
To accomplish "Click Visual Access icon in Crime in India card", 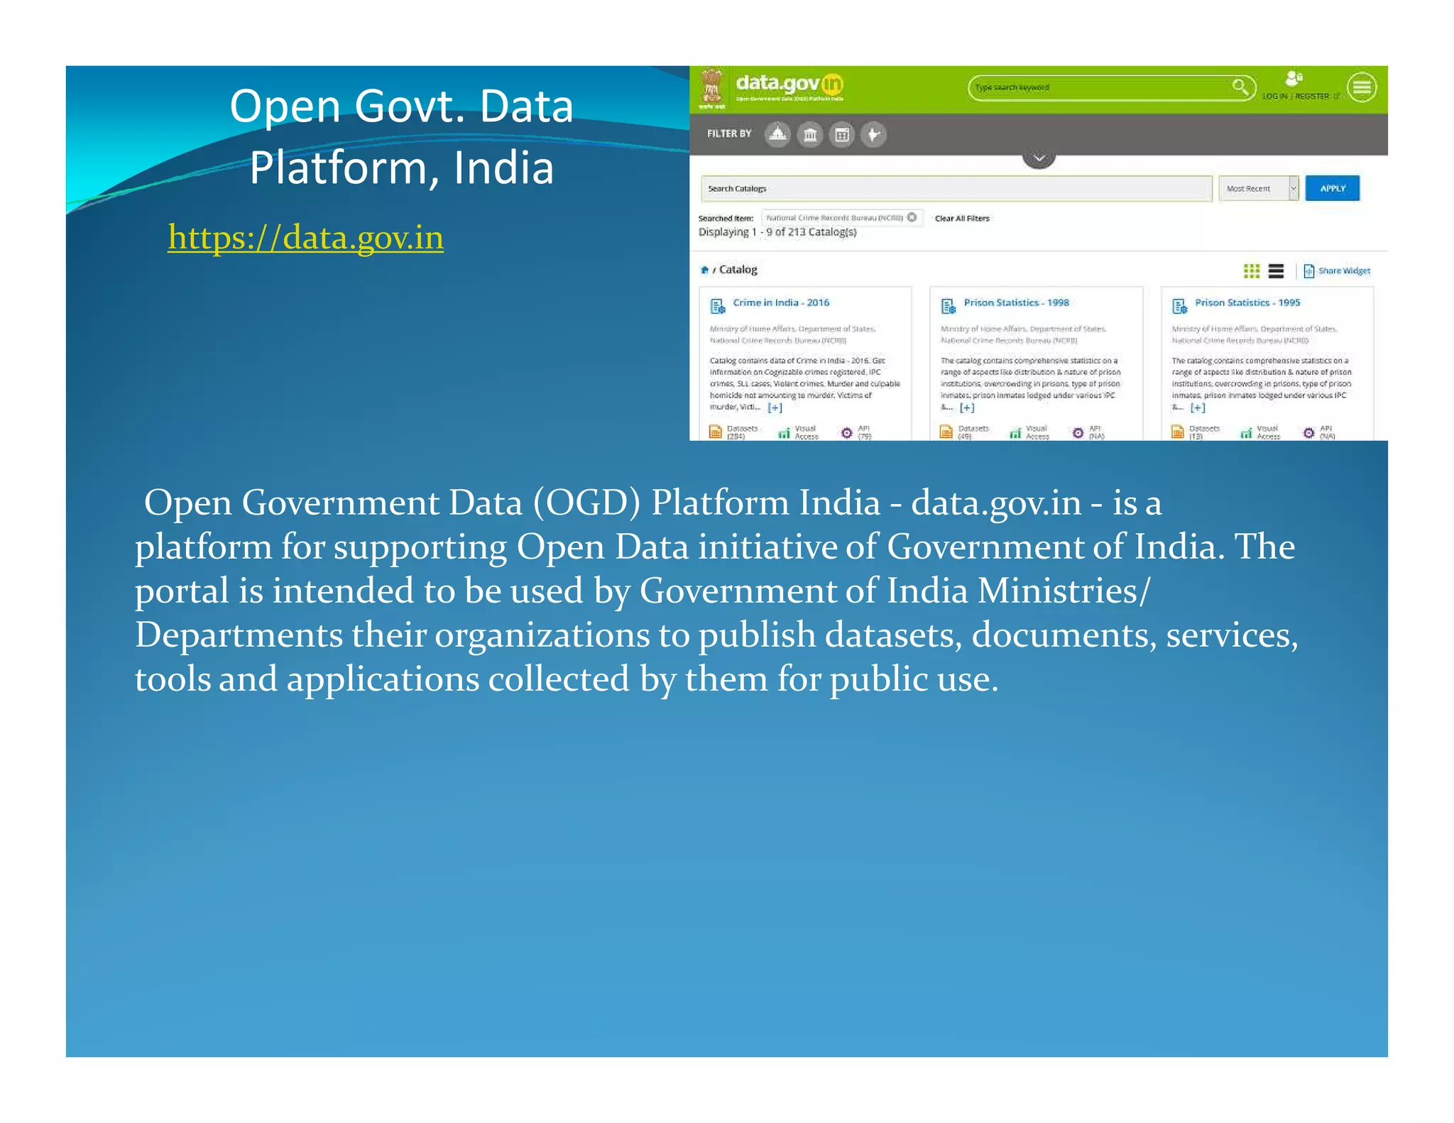I will pos(784,433).
